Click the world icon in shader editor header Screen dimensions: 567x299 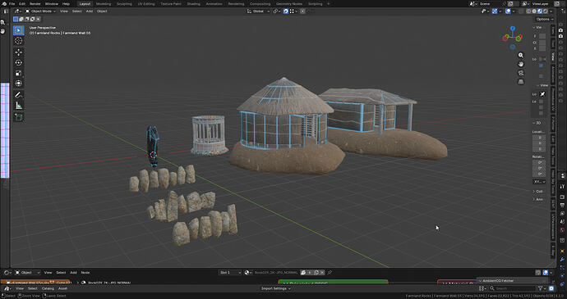[247, 272]
